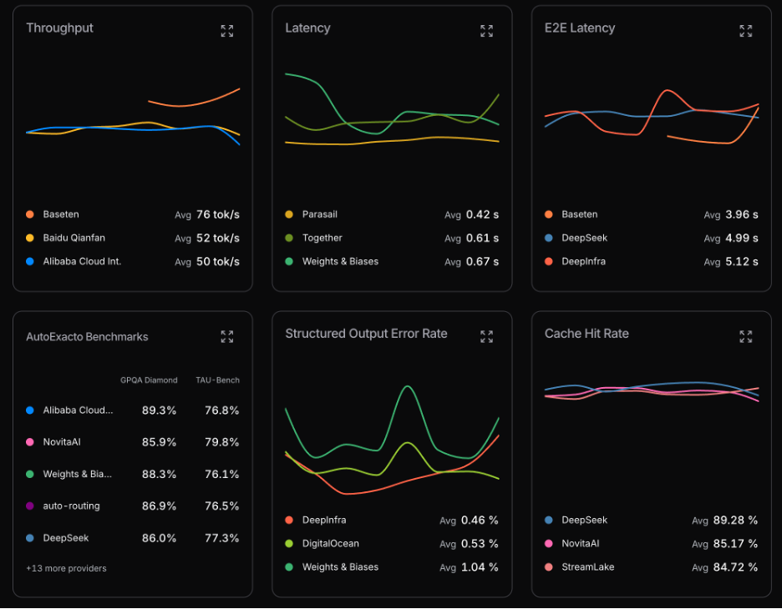
Task: Select DeepInfra in Error Rate legend
Action: click(x=324, y=520)
